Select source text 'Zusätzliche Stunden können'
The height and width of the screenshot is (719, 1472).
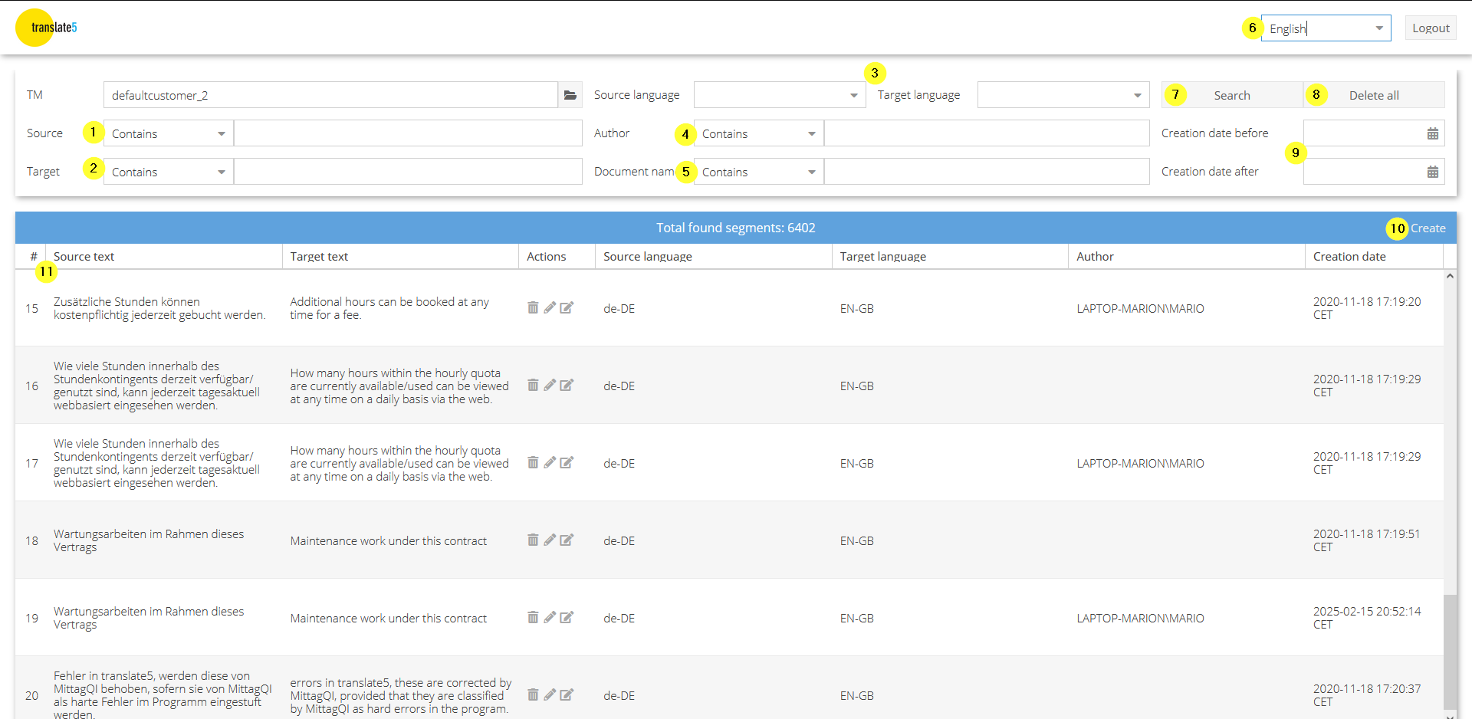point(127,302)
